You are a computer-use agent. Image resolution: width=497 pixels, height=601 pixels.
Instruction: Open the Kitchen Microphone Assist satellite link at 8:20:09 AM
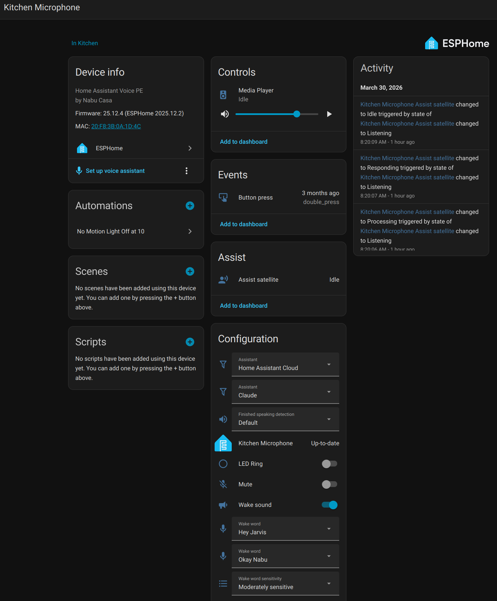pos(407,104)
